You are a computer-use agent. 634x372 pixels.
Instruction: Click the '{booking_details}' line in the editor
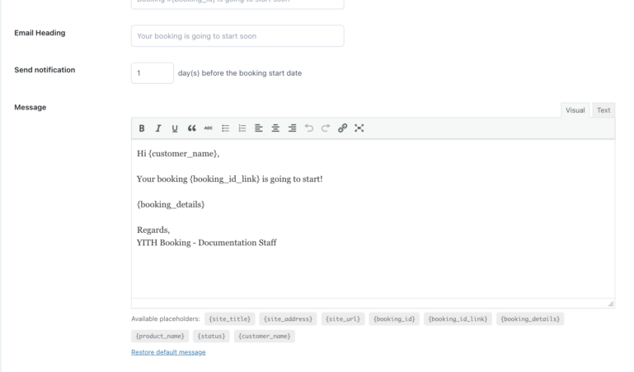[171, 205]
